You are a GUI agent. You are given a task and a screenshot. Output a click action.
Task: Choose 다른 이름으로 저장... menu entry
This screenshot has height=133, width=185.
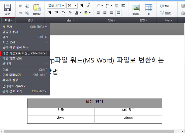pyautogui.click(x=25, y=53)
